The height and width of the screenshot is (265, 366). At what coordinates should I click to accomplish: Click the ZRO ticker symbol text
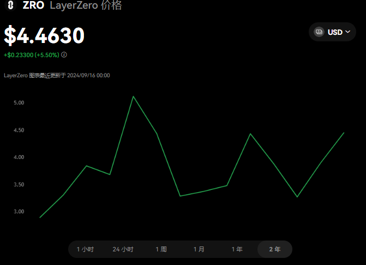point(33,6)
